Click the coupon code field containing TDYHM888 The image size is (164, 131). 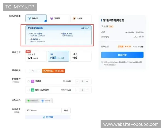(43, 111)
